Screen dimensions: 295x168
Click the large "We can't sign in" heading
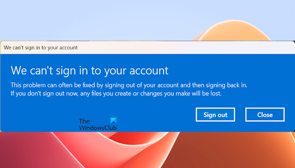click(89, 70)
